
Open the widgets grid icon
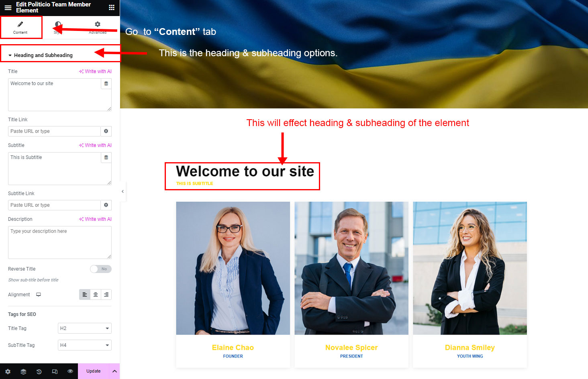click(x=112, y=8)
